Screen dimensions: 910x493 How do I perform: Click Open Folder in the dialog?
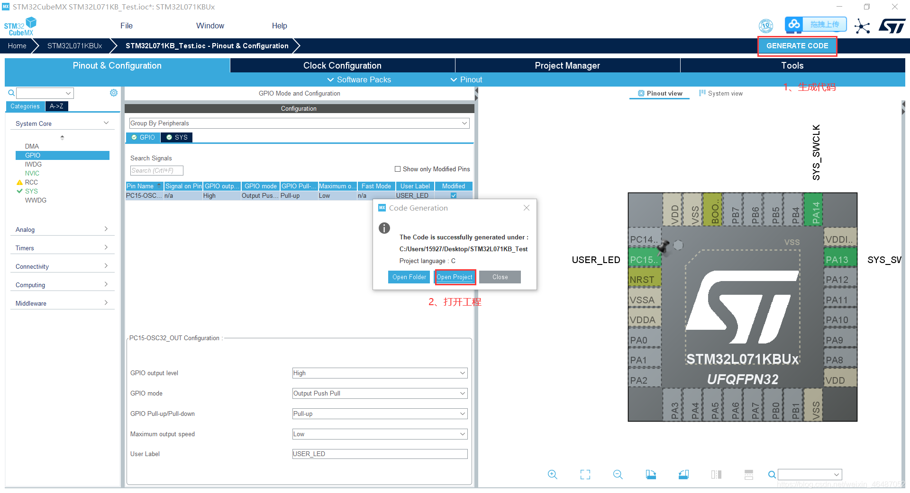click(409, 277)
